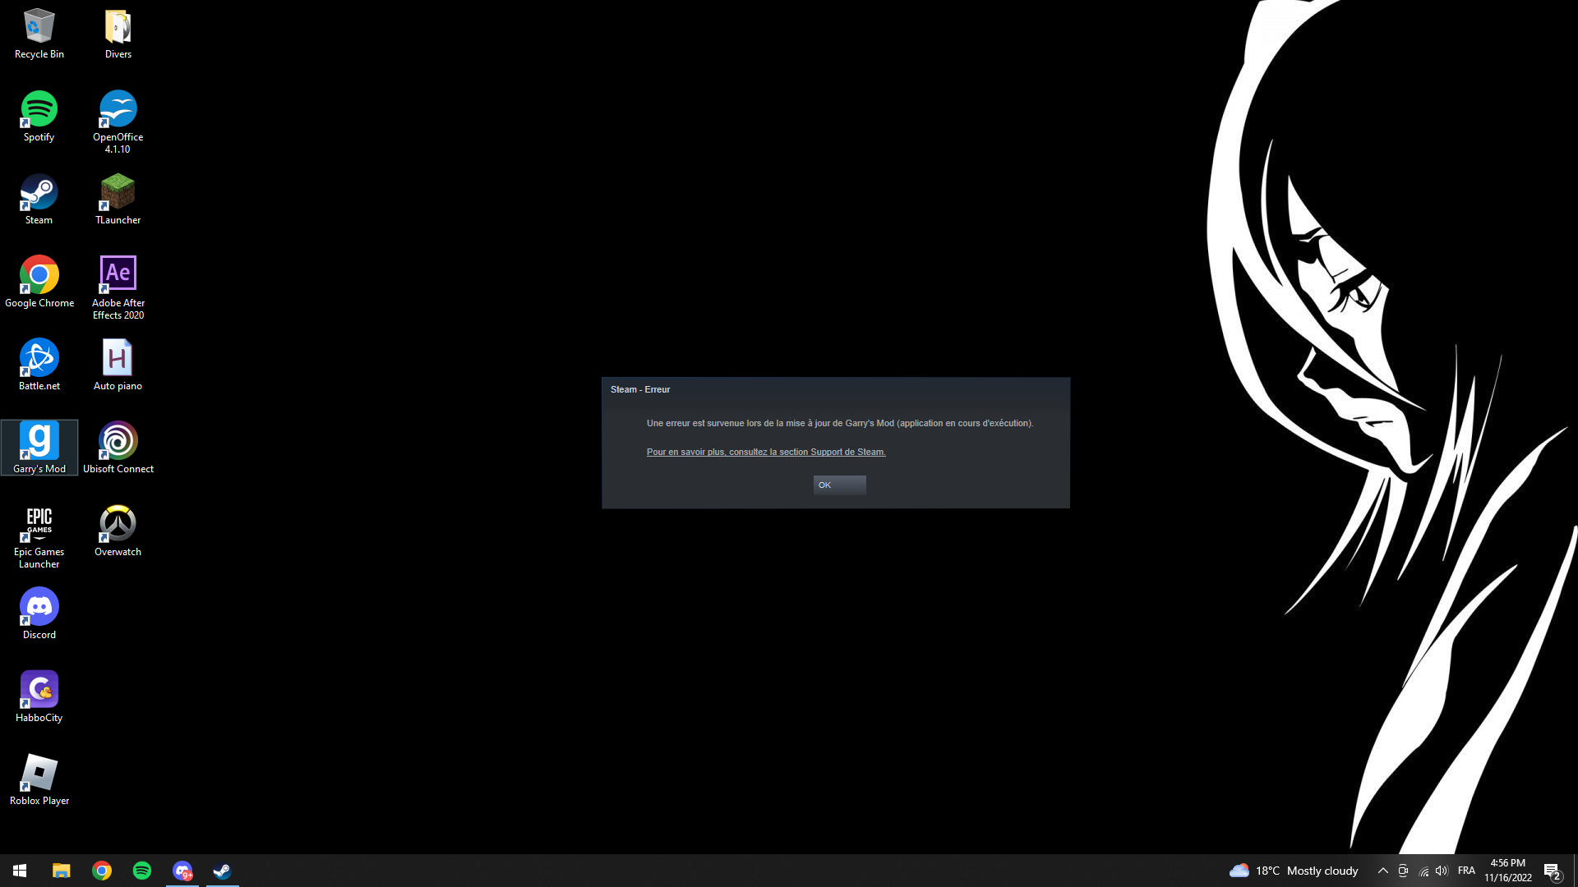Select the Epic Games Launcher icon
This screenshot has height=887, width=1578.
point(39,538)
